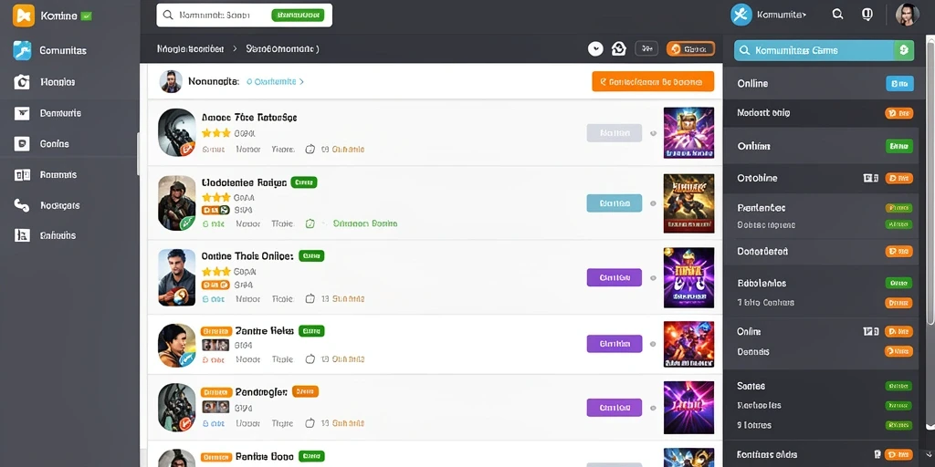Image resolution: width=935 pixels, height=467 pixels.
Task: Open Comunitas blue icon in left sidebar
Action: point(22,51)
